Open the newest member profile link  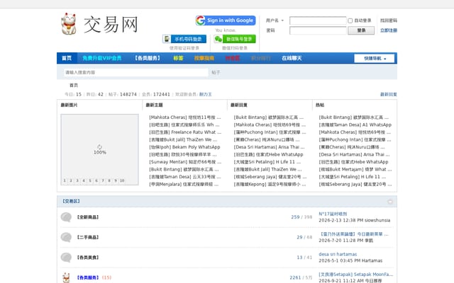click(206, 94)
